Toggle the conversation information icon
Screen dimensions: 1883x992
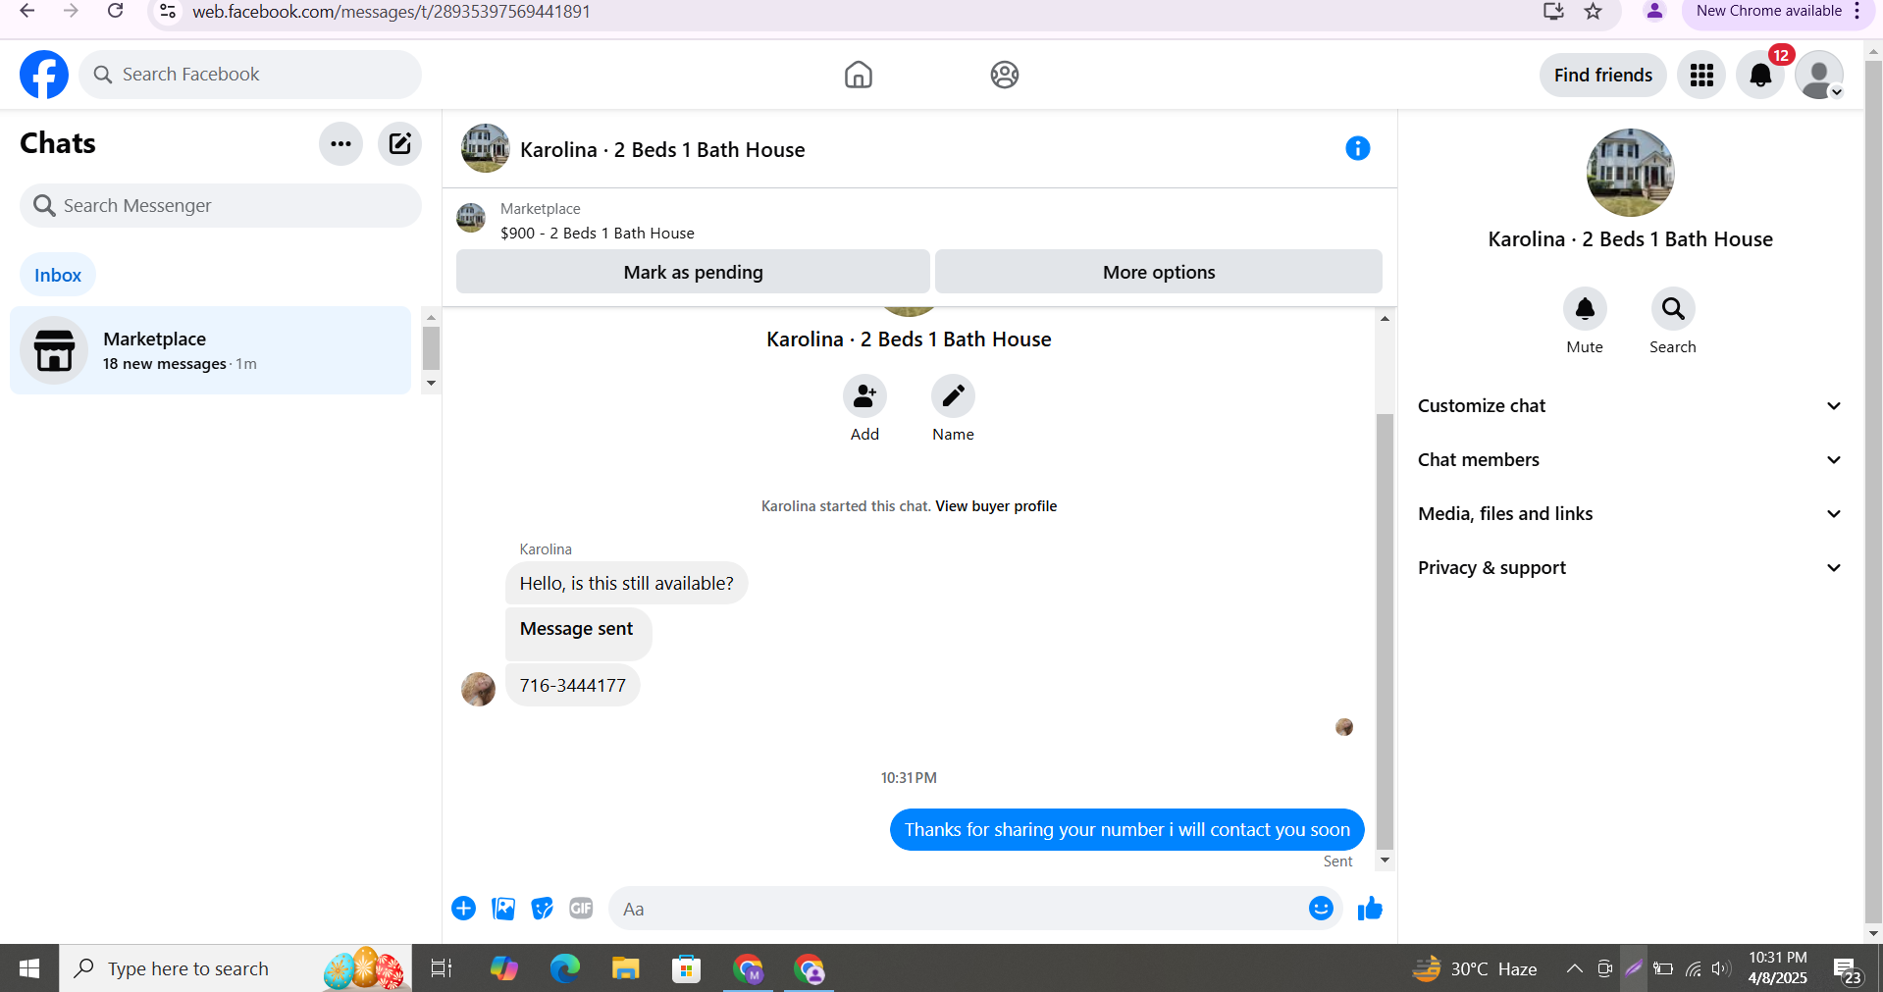(x=1357, y=148)
